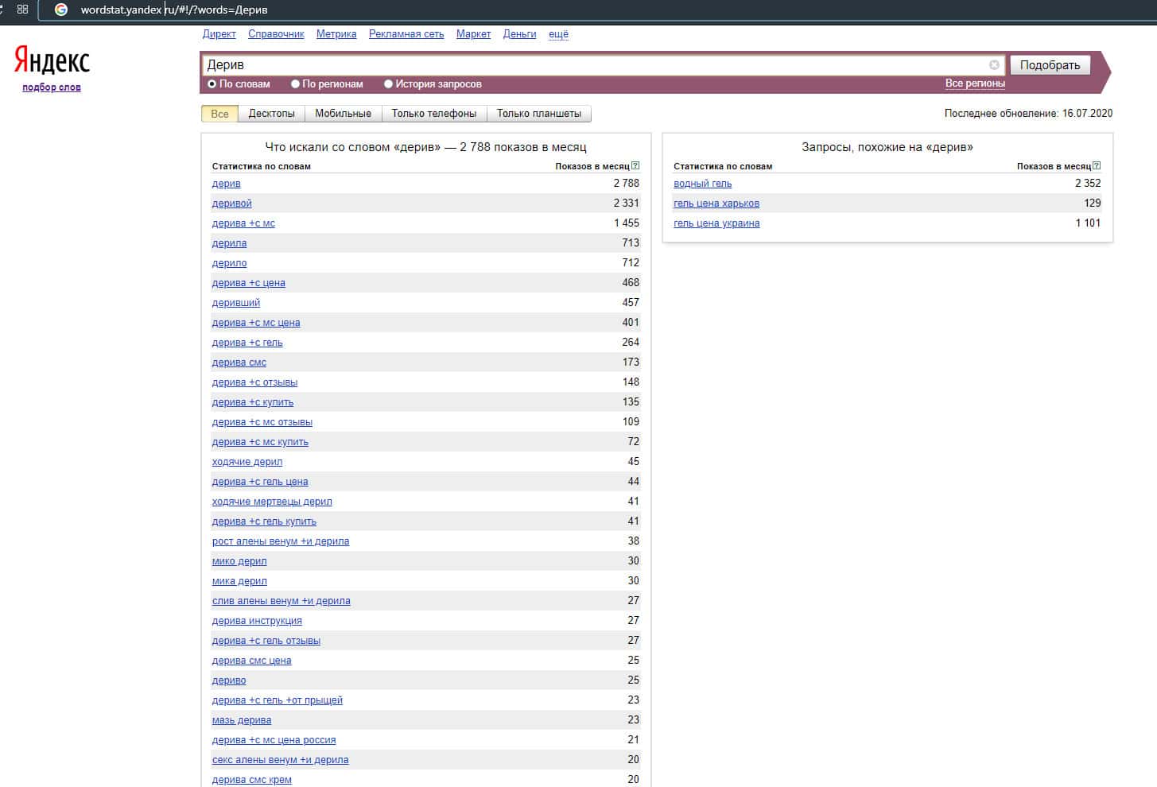
Task: Switch to the 'Мобильные' tab
Action: coord(343,114)
